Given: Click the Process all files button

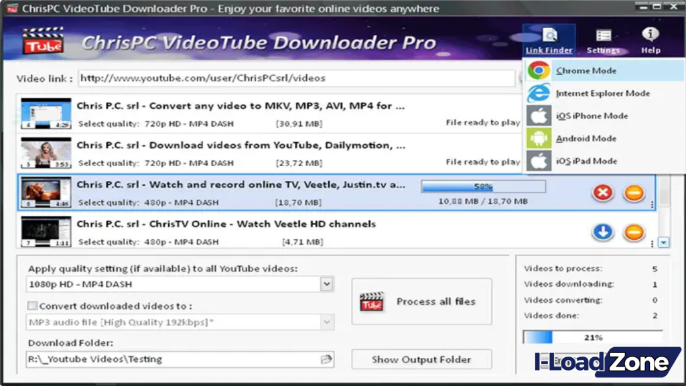Looking at the screenshot, I should click(421, 302).
